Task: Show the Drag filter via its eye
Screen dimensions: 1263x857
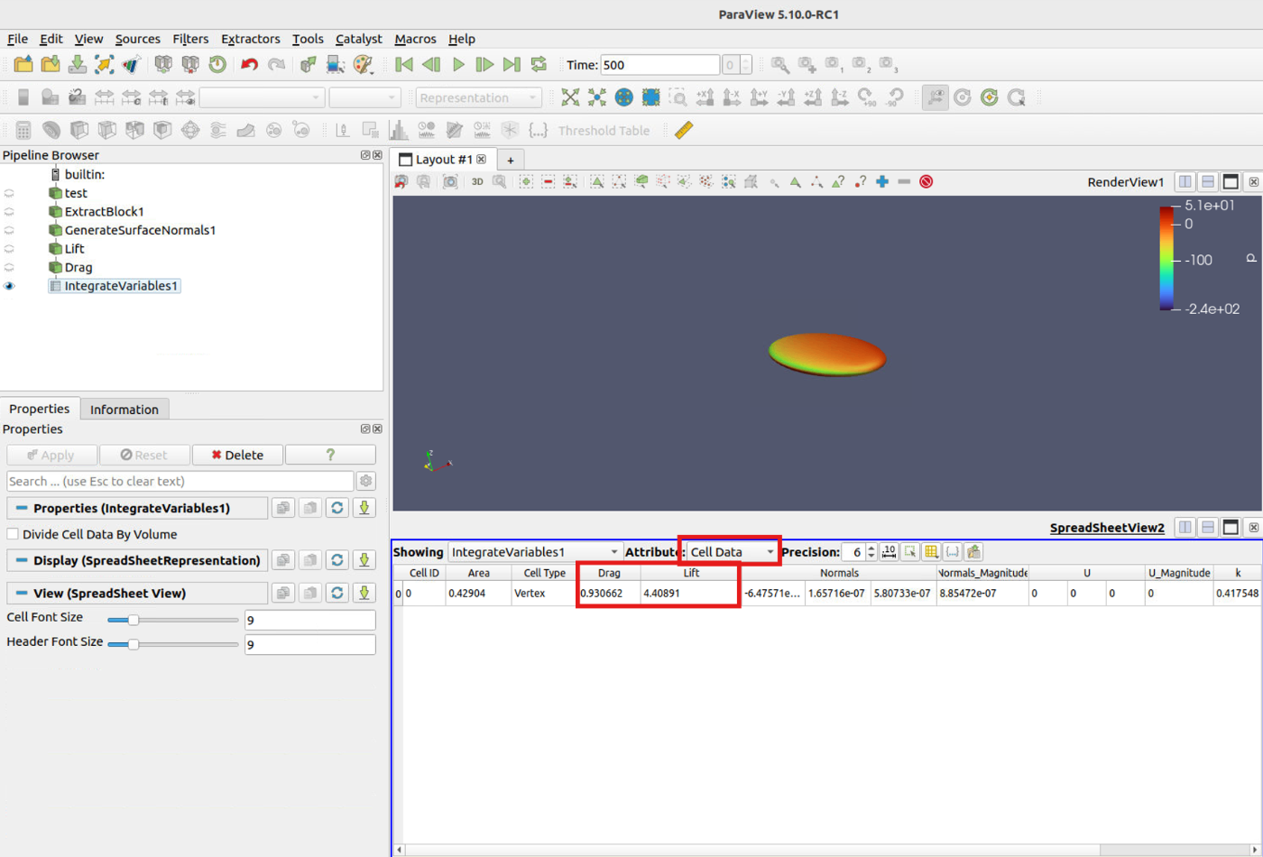Action: (x=10, y=267)
